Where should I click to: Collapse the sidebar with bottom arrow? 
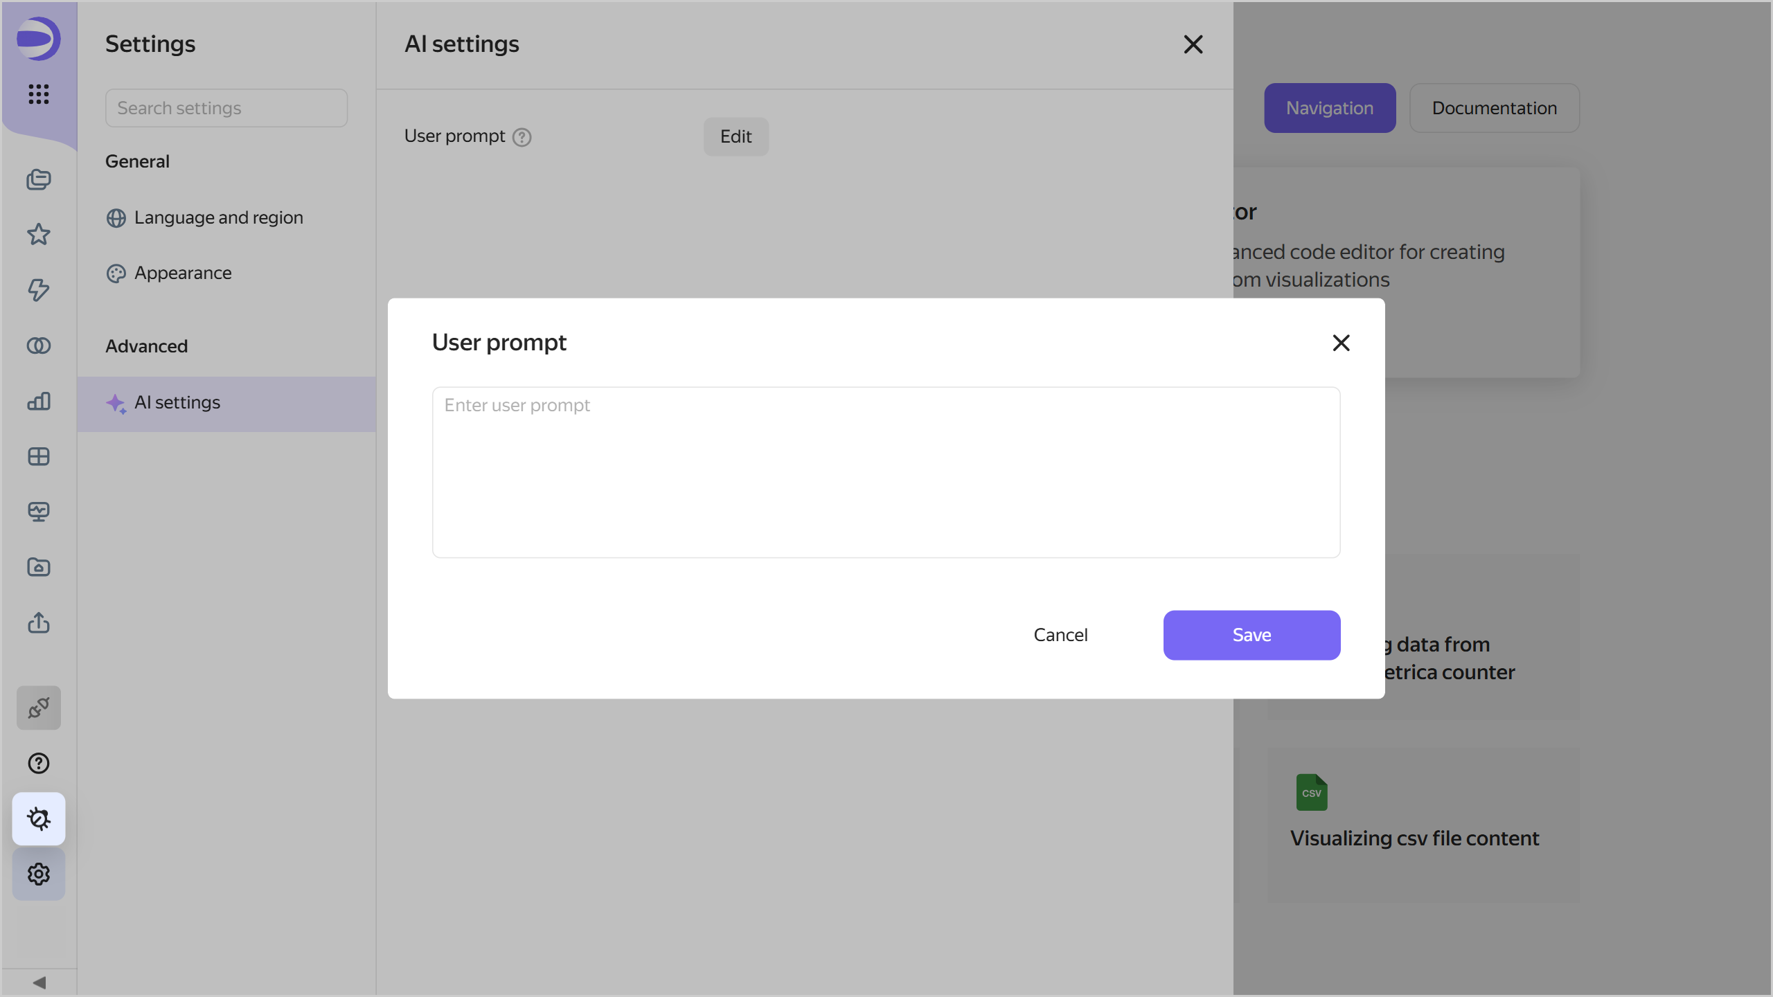pos(39,982)
